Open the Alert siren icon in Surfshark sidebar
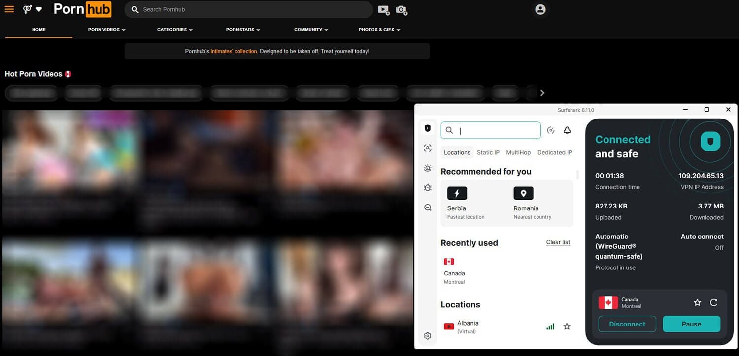 (x=428, y=168)
